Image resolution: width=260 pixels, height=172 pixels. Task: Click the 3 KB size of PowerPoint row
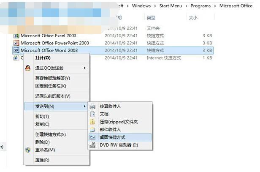(207, 43)
